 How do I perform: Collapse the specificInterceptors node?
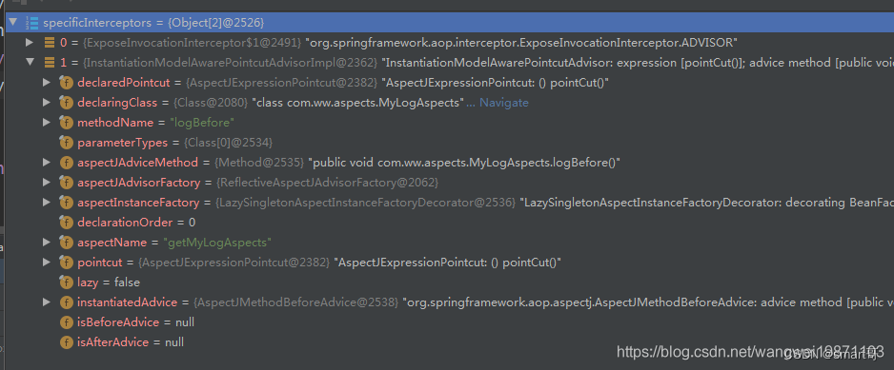[x=12, y=23]
